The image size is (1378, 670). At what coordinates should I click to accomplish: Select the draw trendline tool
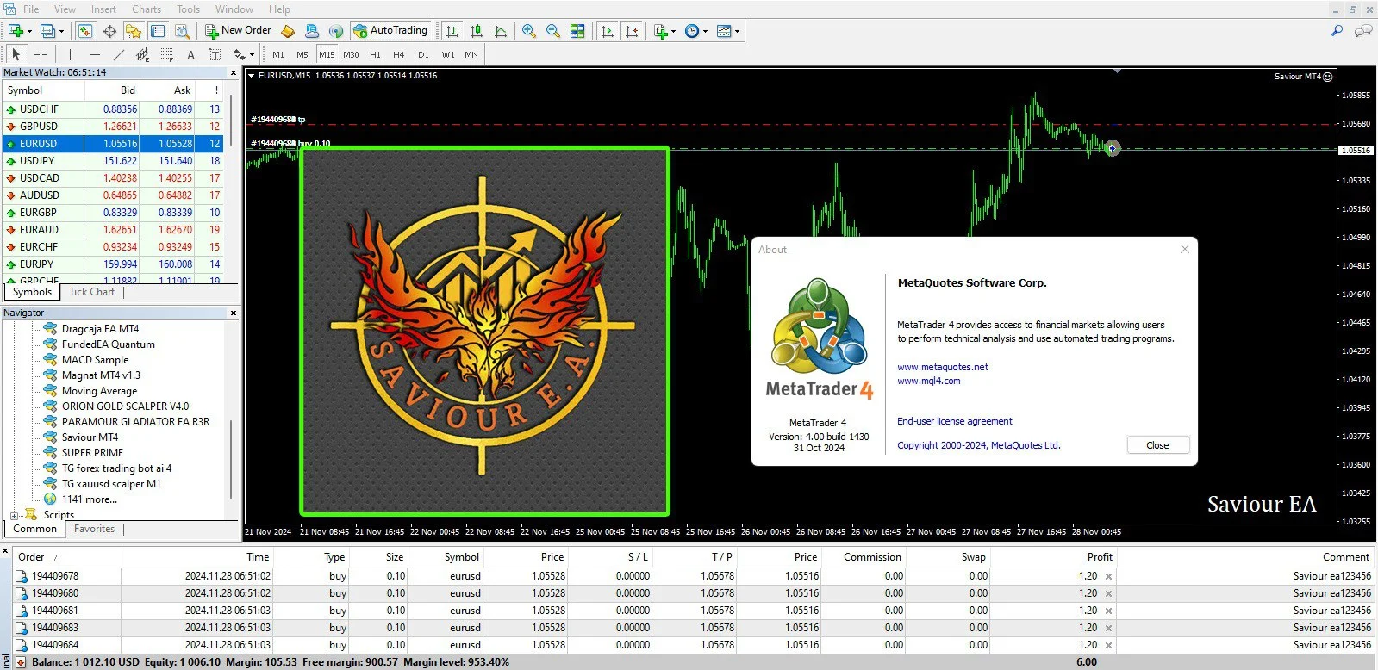[x=119, y=54]
